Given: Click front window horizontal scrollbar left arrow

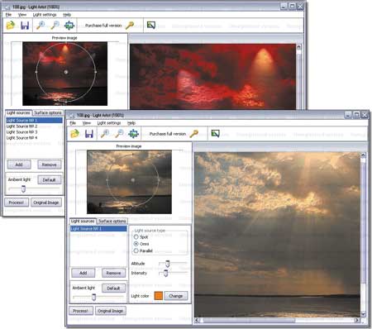Looking at the screenshot, I should coord(198,320).
